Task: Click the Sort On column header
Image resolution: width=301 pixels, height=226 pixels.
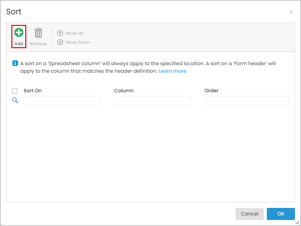Action: 33,91
